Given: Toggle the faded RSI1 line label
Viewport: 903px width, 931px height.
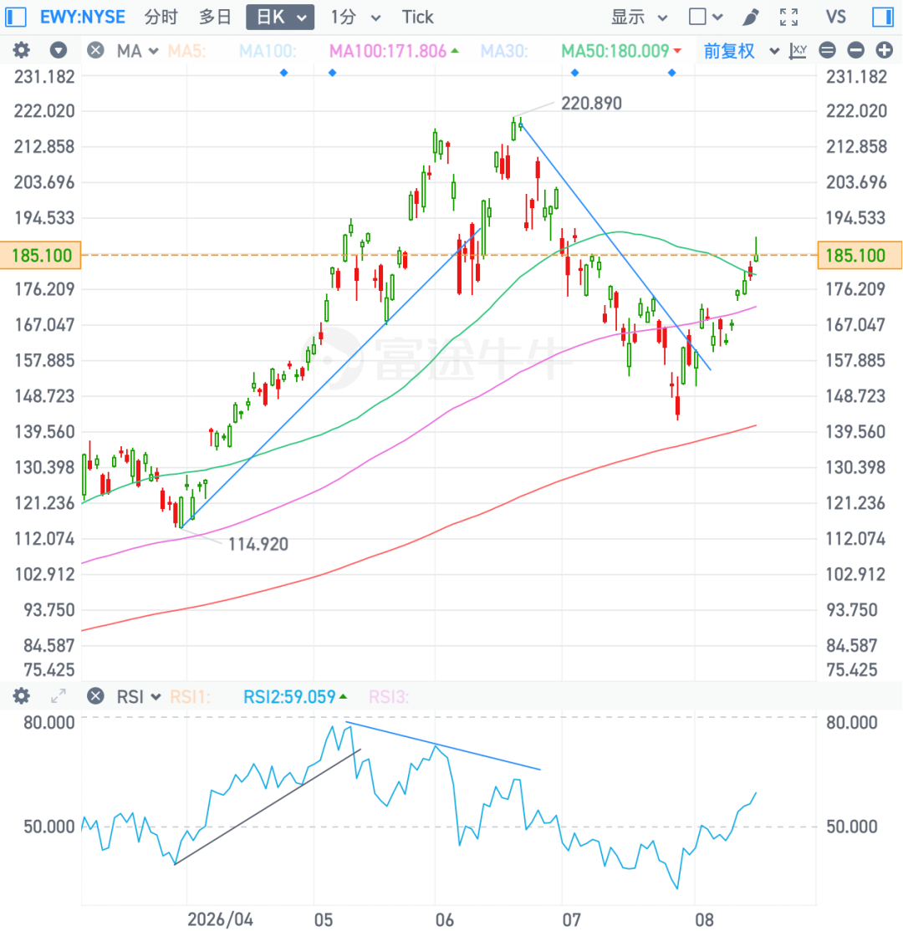Looking at the screenshot, I should (190, 696).
